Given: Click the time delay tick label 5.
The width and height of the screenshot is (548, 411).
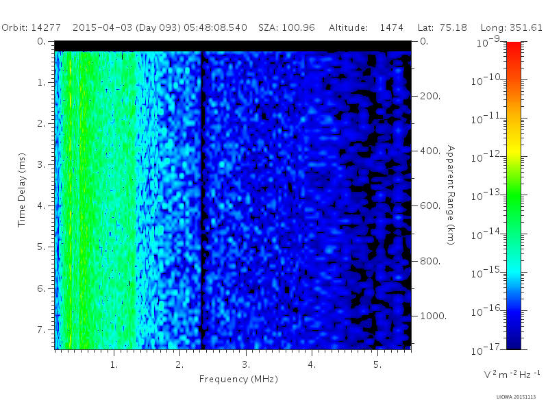Looking at the screenshot, I should tap(42, 247).
